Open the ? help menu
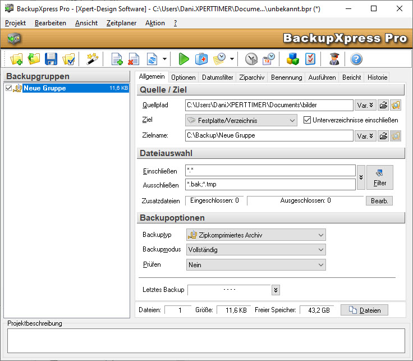This screenshot has width=413, height=361. 176,23
